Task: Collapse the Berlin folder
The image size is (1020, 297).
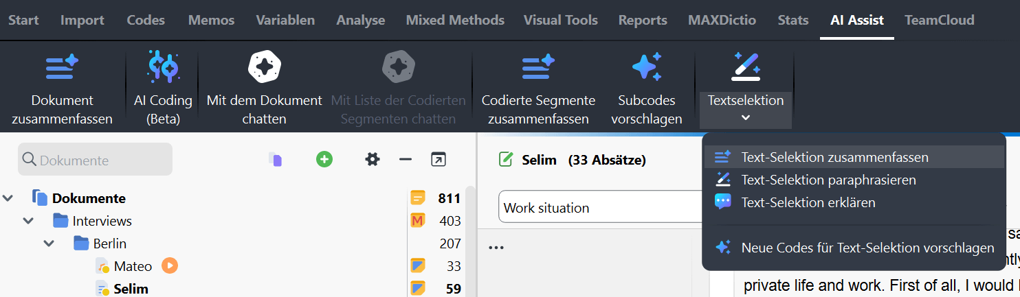Action: pos(49,243)
